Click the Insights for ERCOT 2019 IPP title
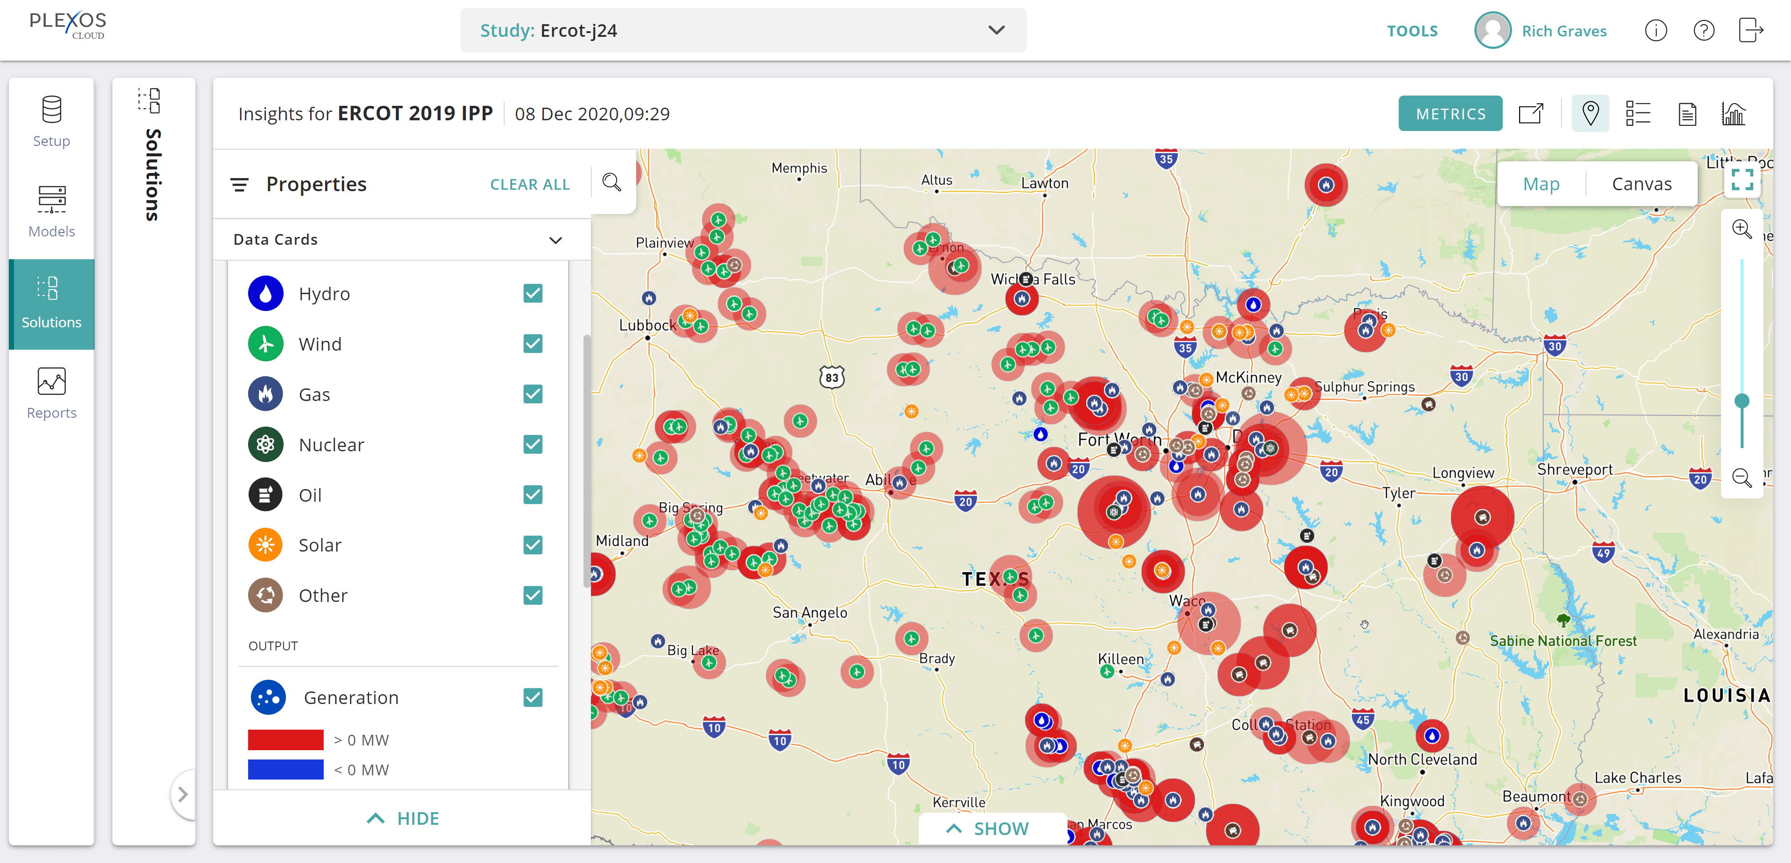 365,113
